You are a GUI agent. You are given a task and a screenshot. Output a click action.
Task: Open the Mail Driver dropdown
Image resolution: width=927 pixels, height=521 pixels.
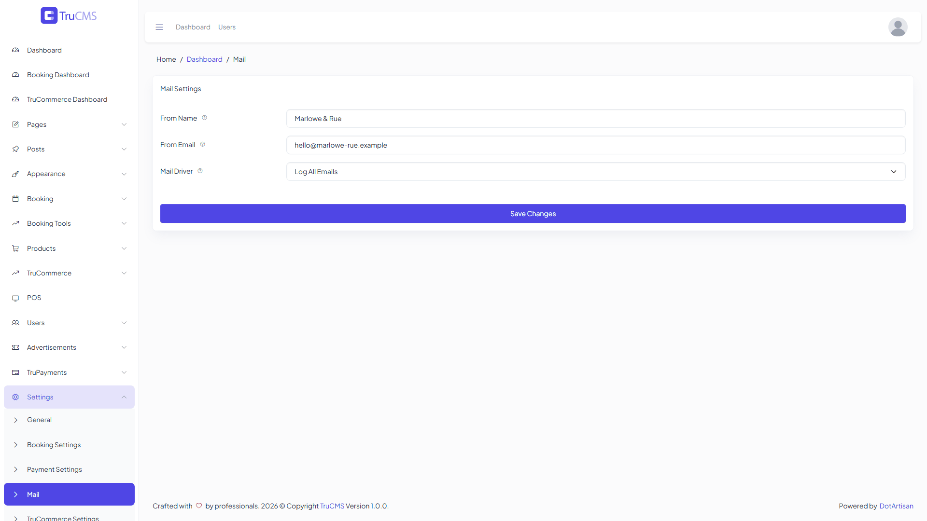(x=595, y=172)
